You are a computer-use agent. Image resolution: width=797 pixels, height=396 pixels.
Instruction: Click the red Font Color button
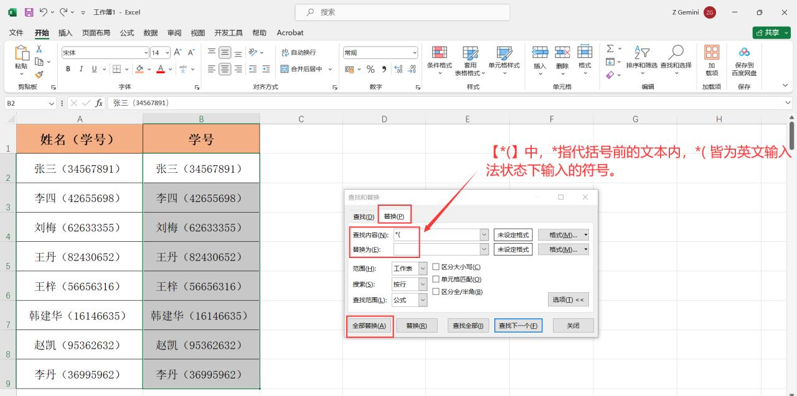[x=161, y=69]
